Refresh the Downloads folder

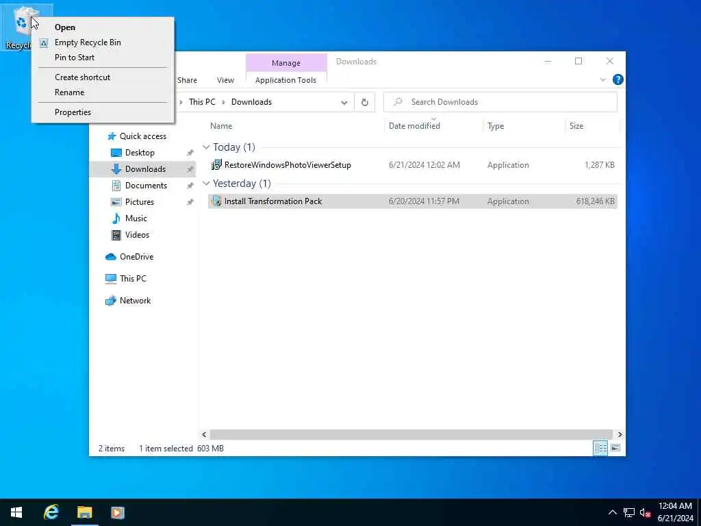tap(365, 103)
